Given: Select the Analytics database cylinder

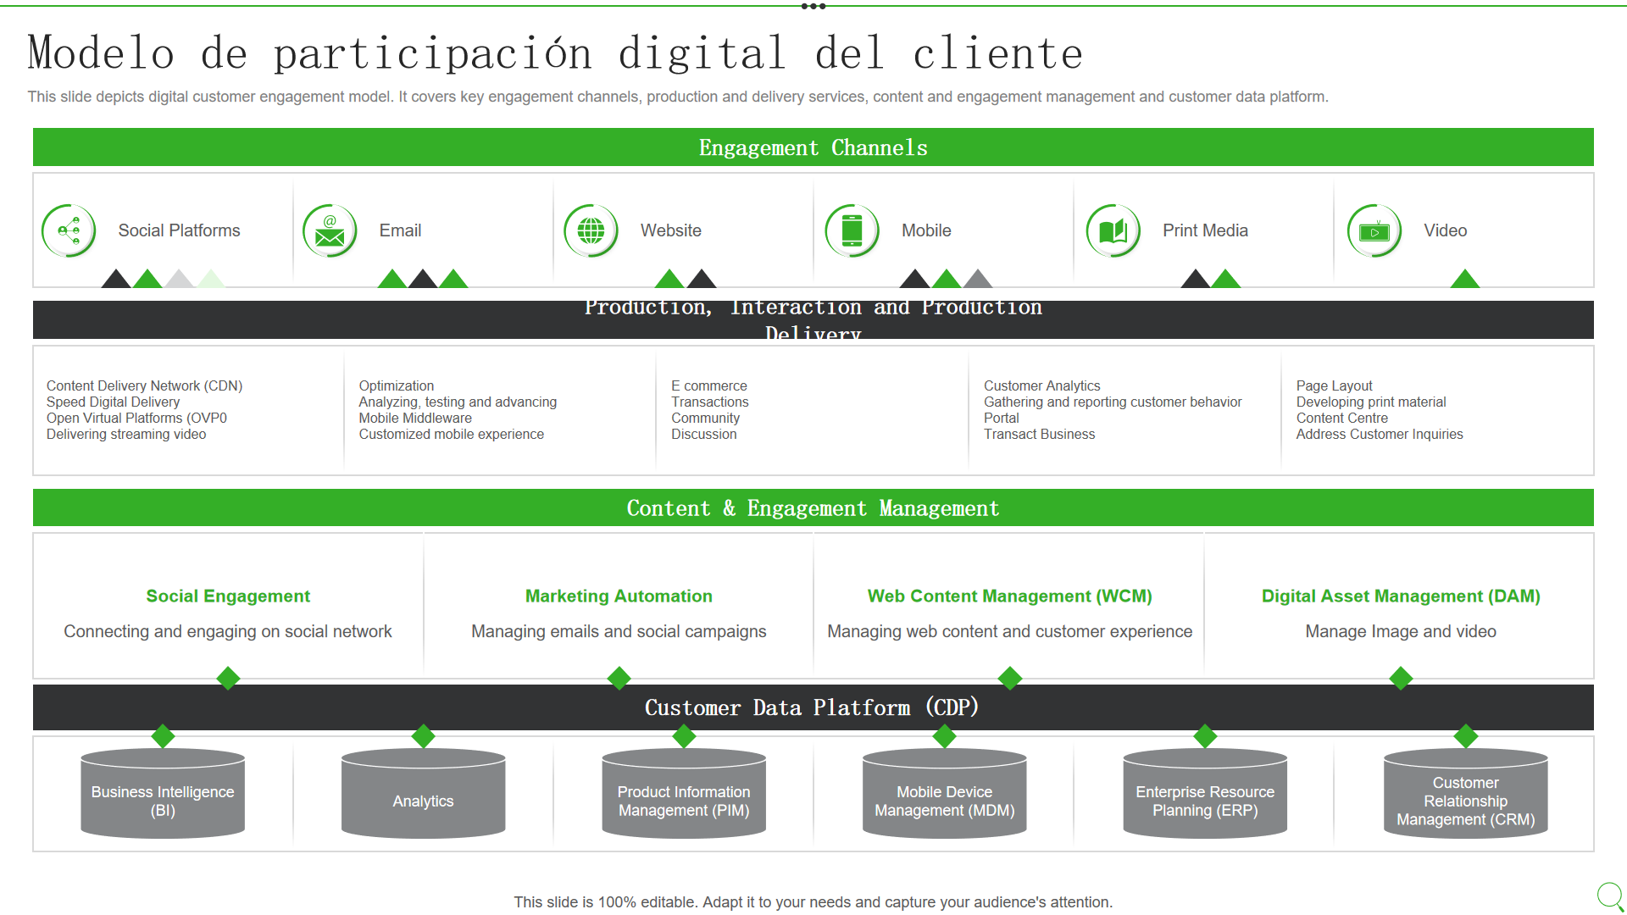Looking at the screenshot, I should [424, 794].
